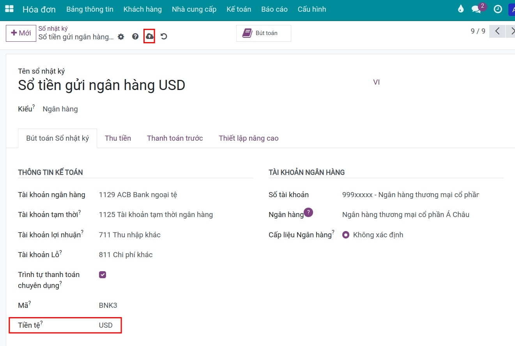The image size is (515, 346).
Task: Click the 9 / 9 record pager counter
Action: point(478,31)
